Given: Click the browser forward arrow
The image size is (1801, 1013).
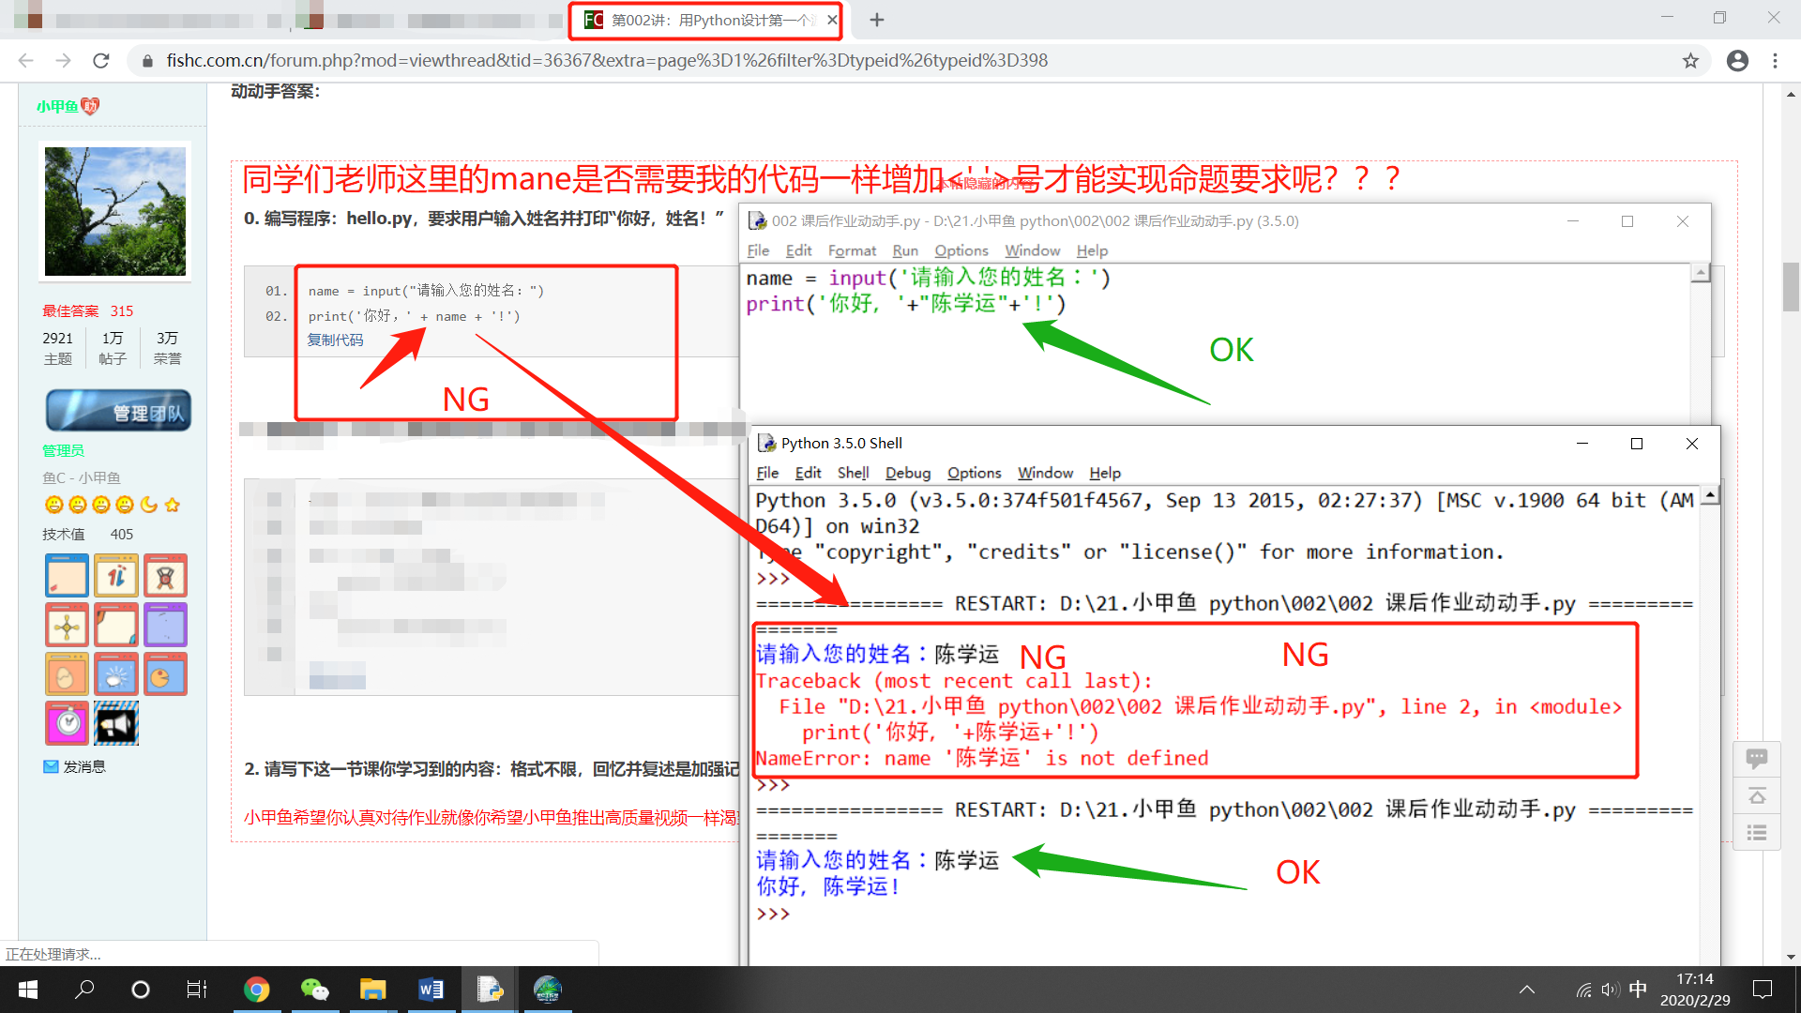Looking at the screenshot, I should [x=63, y=61].
